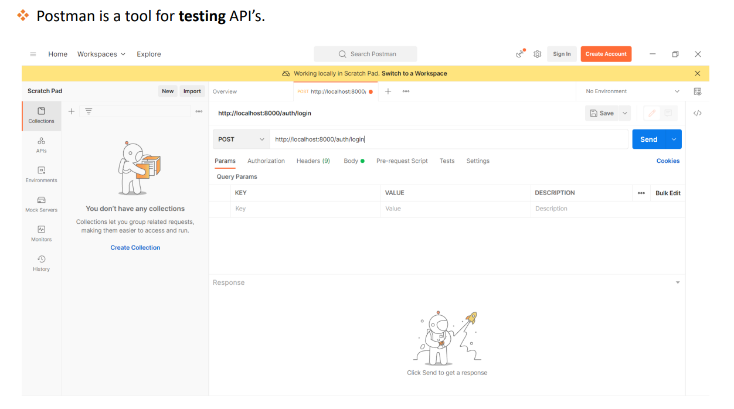Open the Send button dropdown arrow

tap(674, 139)
